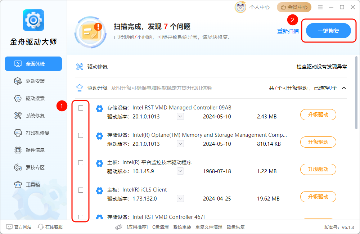Open 磁盘恢复 link
The width and height of the screenshot is (360, 234).
point(235,227)
